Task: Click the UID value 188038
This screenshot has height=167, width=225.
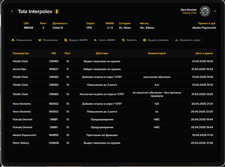Action: point(28,28)
